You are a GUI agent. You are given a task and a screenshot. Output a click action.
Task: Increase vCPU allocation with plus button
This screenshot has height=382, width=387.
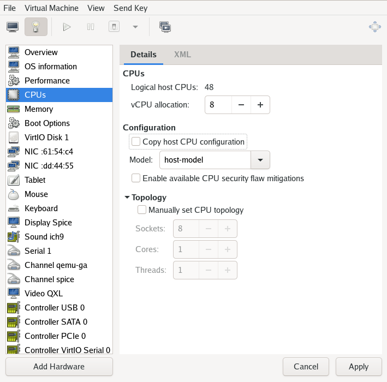pos(260,105)
